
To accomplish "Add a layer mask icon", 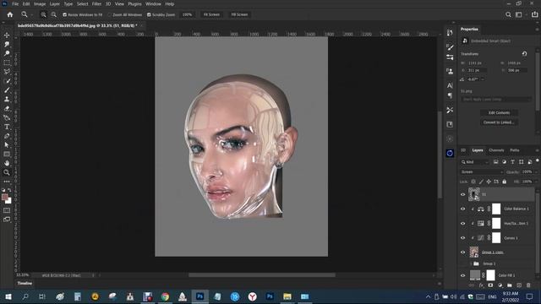I will [x=490, y=285].
